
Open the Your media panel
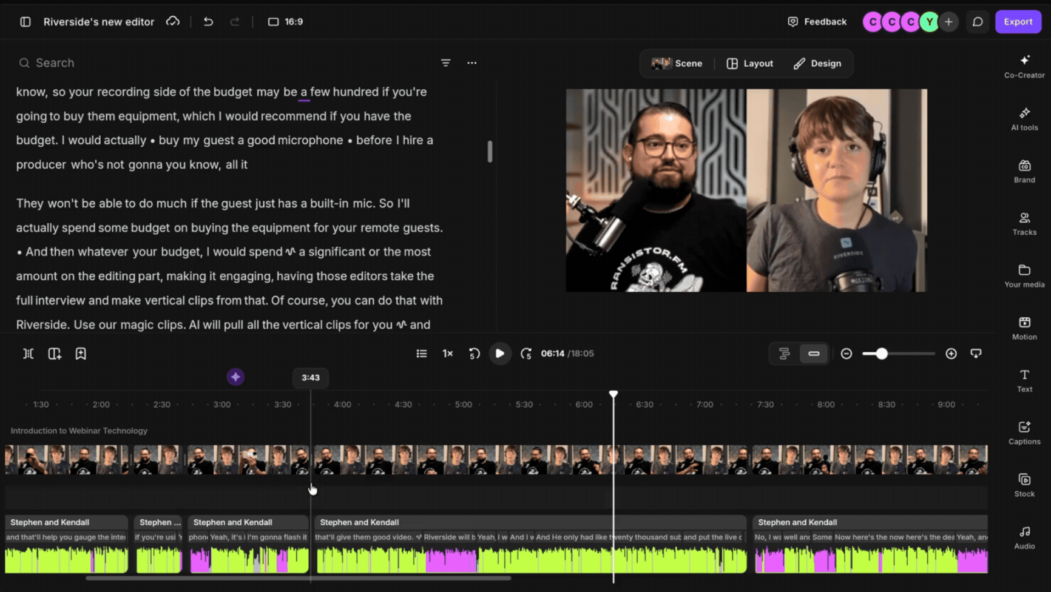pos(1024,275)
